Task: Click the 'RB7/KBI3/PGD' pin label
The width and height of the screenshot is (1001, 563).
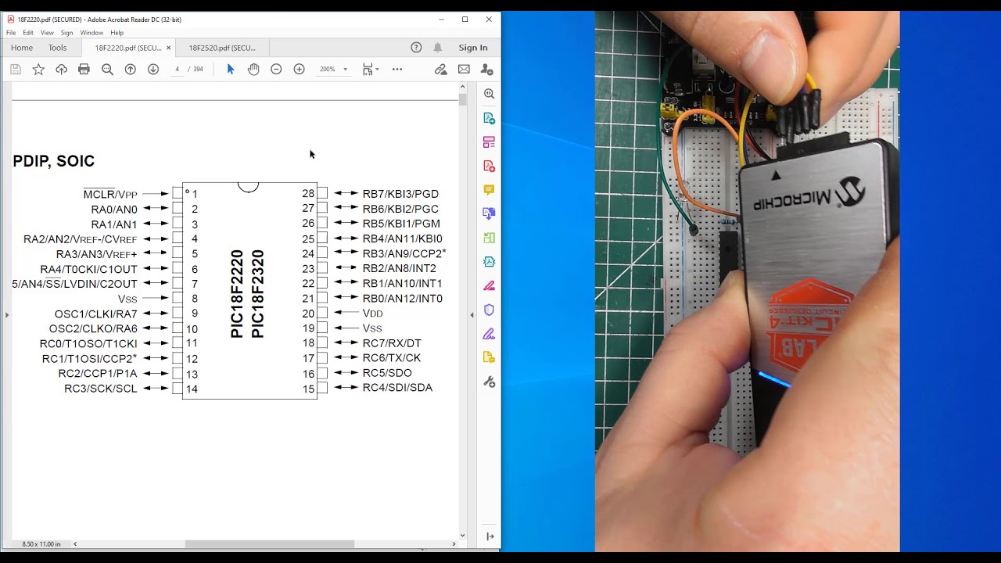Action: [400, 194]
